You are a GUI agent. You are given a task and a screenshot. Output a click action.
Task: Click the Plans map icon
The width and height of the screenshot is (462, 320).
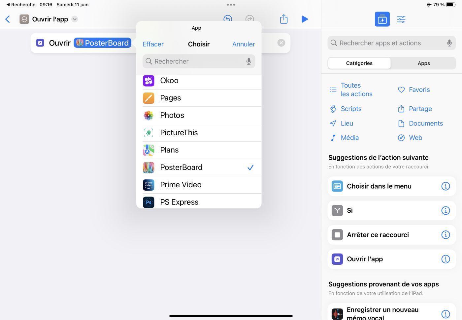click(x=148, y=150)
